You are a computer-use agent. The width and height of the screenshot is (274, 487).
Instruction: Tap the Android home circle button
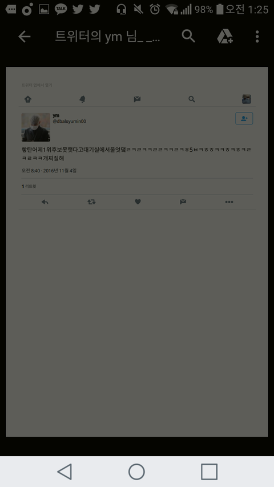click(136, 472)
